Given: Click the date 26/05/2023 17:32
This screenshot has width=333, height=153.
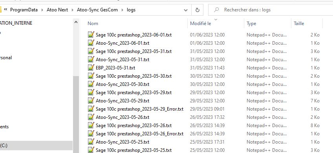Looking at the screenshot, I should pyautogui.click(x=207, y=117).
